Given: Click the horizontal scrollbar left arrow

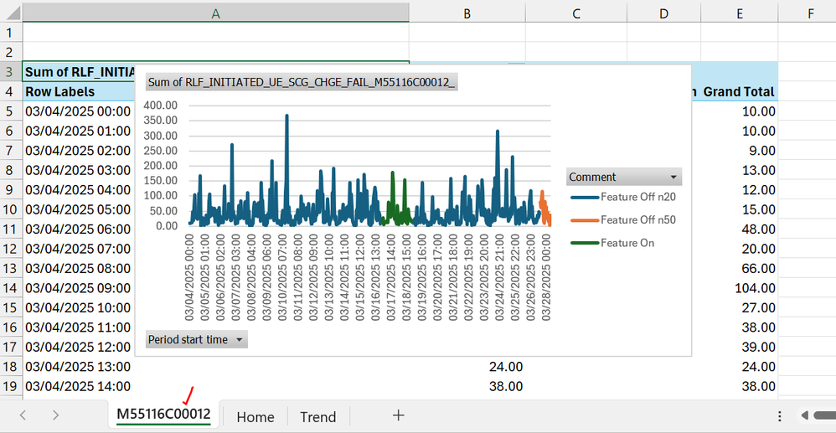Looking at the screenshot, I should click(805, 415).
